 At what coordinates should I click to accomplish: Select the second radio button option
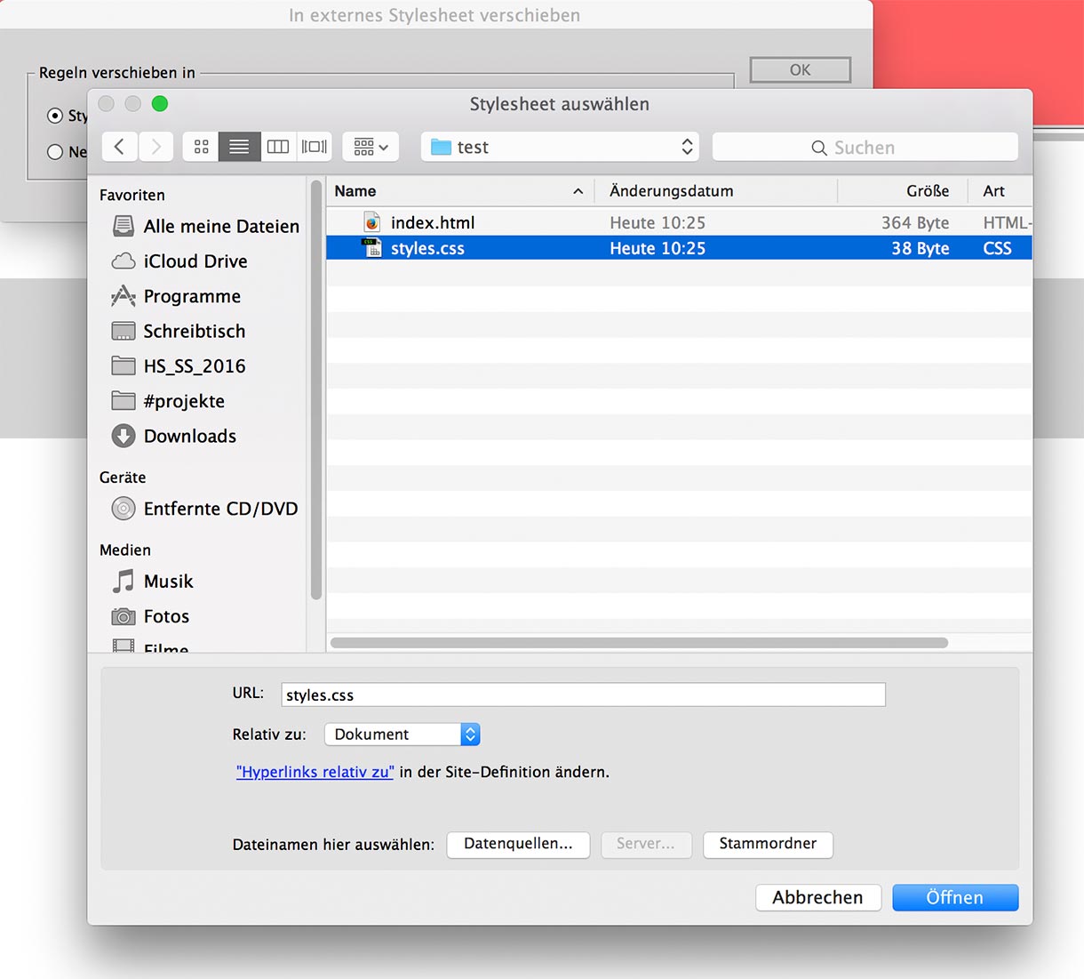click(x=55, y=152)
